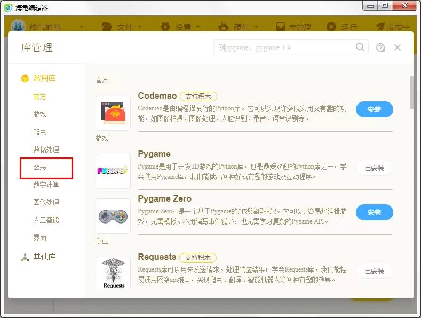This screenshot has height=318, width=421.
Task: Select the 图表 sidebar category
Action: (x=39, y=167)
